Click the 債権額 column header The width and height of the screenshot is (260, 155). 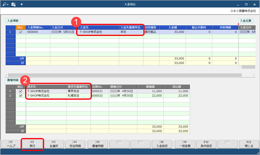pyautogui.click(x=150, y=87)
